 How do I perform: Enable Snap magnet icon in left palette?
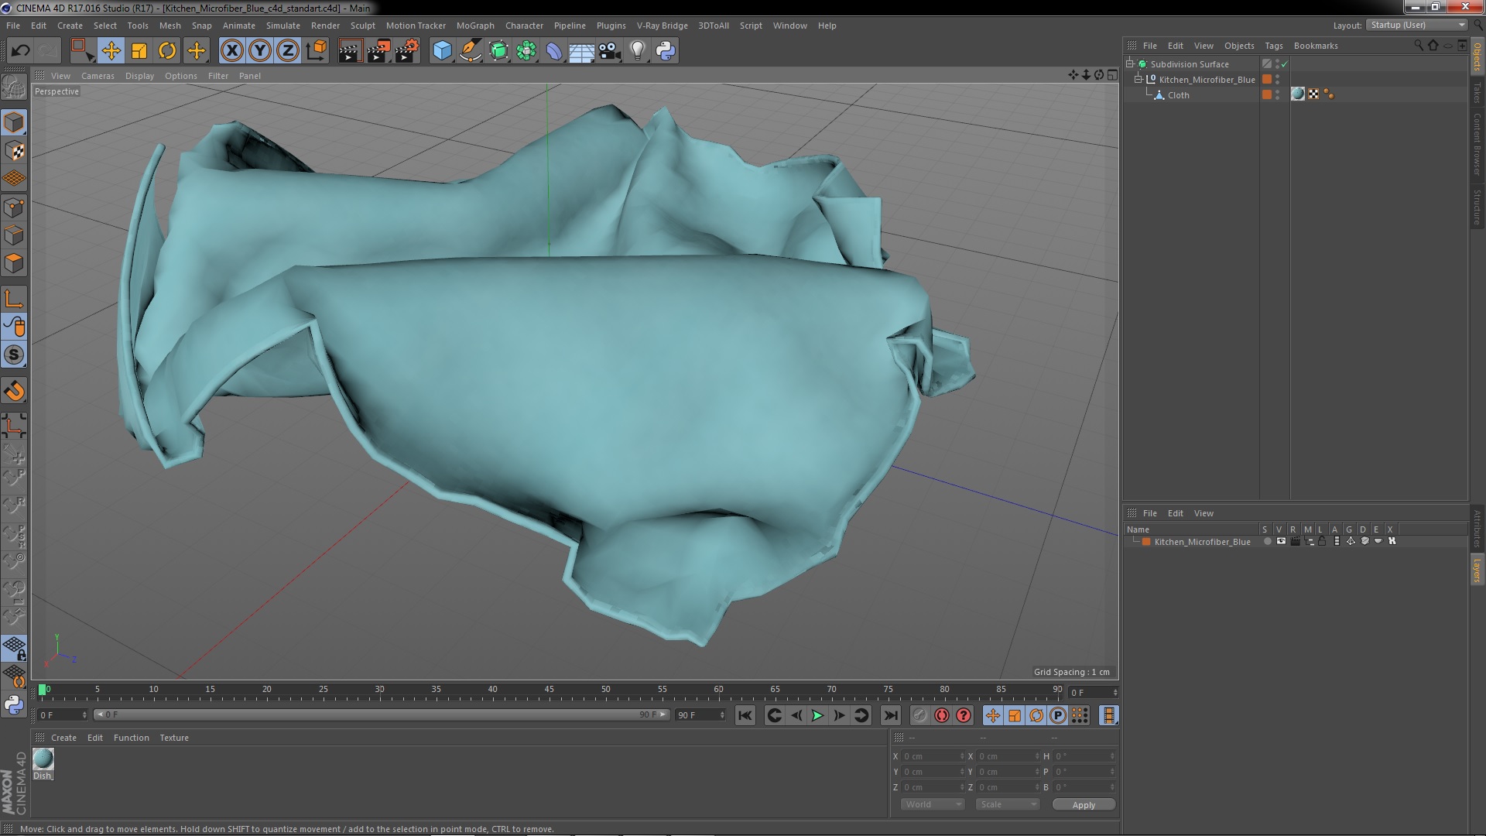[14, 392]
